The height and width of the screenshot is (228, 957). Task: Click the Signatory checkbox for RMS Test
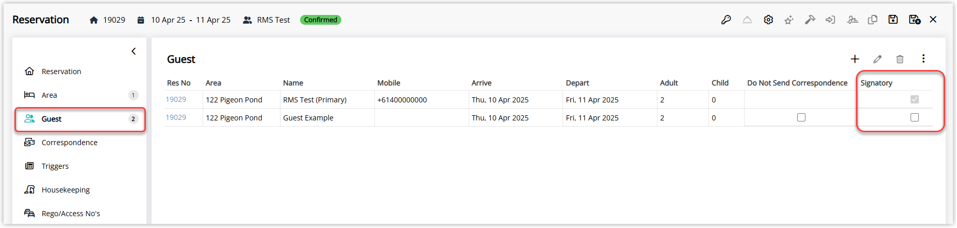tap(915, 99)
